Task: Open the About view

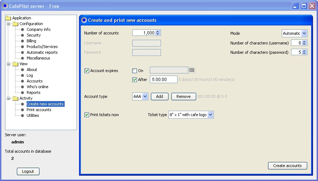Action: click(32, 70)
